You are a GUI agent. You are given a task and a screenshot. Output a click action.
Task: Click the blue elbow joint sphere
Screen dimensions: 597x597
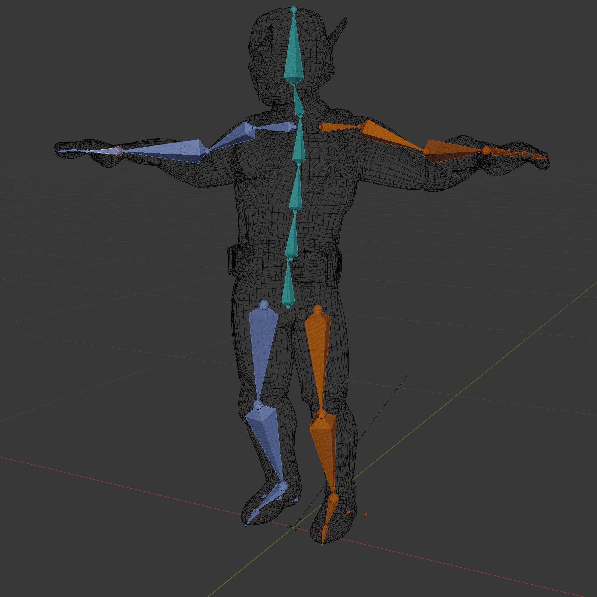[x=207, y=151]
